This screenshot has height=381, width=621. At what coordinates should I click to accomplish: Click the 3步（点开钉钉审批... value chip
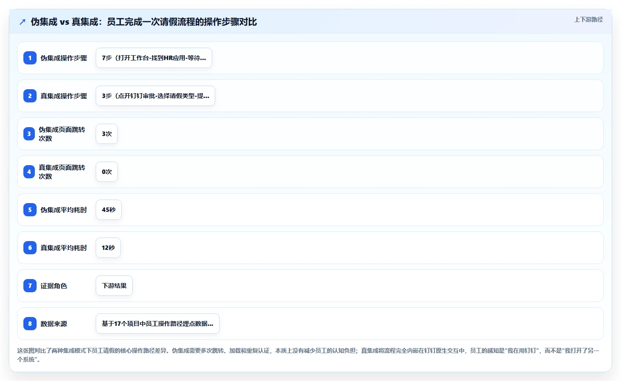coord(155,96)
